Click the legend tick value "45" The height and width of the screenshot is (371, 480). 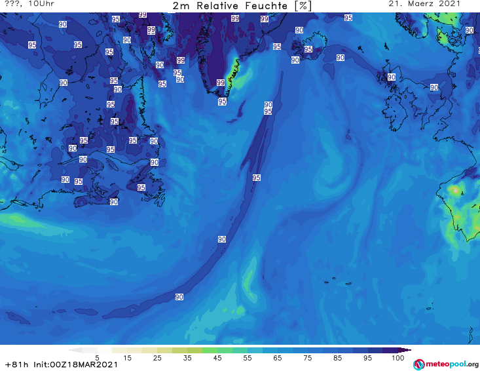click(217, 358)
